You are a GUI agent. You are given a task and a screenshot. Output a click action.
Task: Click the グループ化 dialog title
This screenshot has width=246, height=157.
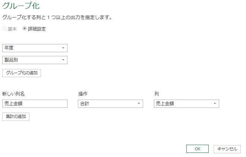click(21, 6)
